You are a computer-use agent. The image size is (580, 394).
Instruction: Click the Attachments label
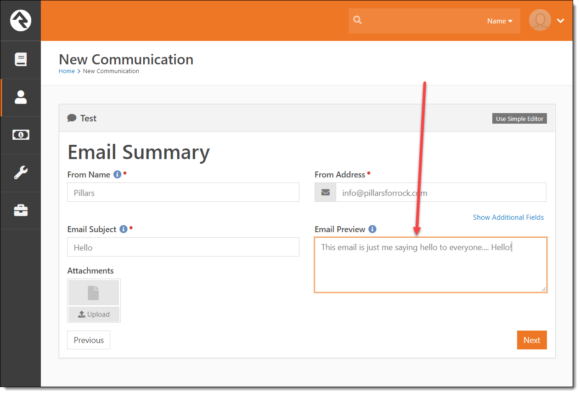(90, 271)
